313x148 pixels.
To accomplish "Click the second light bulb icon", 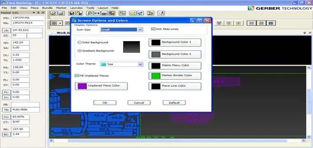I will click(x=238, y=23).
